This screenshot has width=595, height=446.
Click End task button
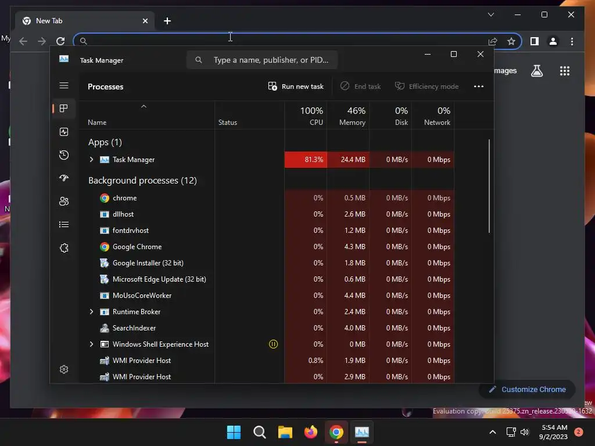coord(360,87)
